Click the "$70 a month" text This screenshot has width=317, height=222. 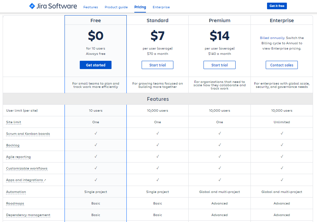click(158, 54)
